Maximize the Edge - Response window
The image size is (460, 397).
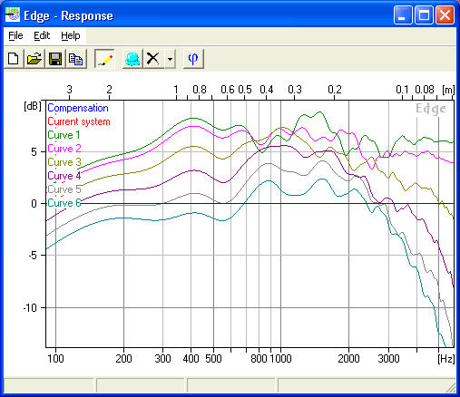pos(424,15)
